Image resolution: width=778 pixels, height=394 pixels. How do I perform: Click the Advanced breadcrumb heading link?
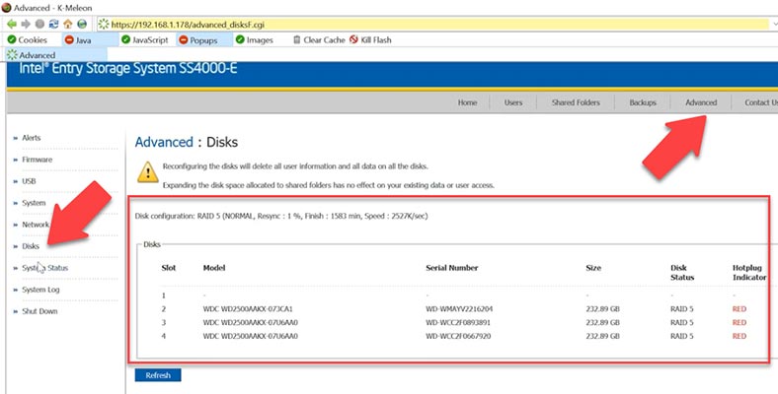tap(164, 142)
